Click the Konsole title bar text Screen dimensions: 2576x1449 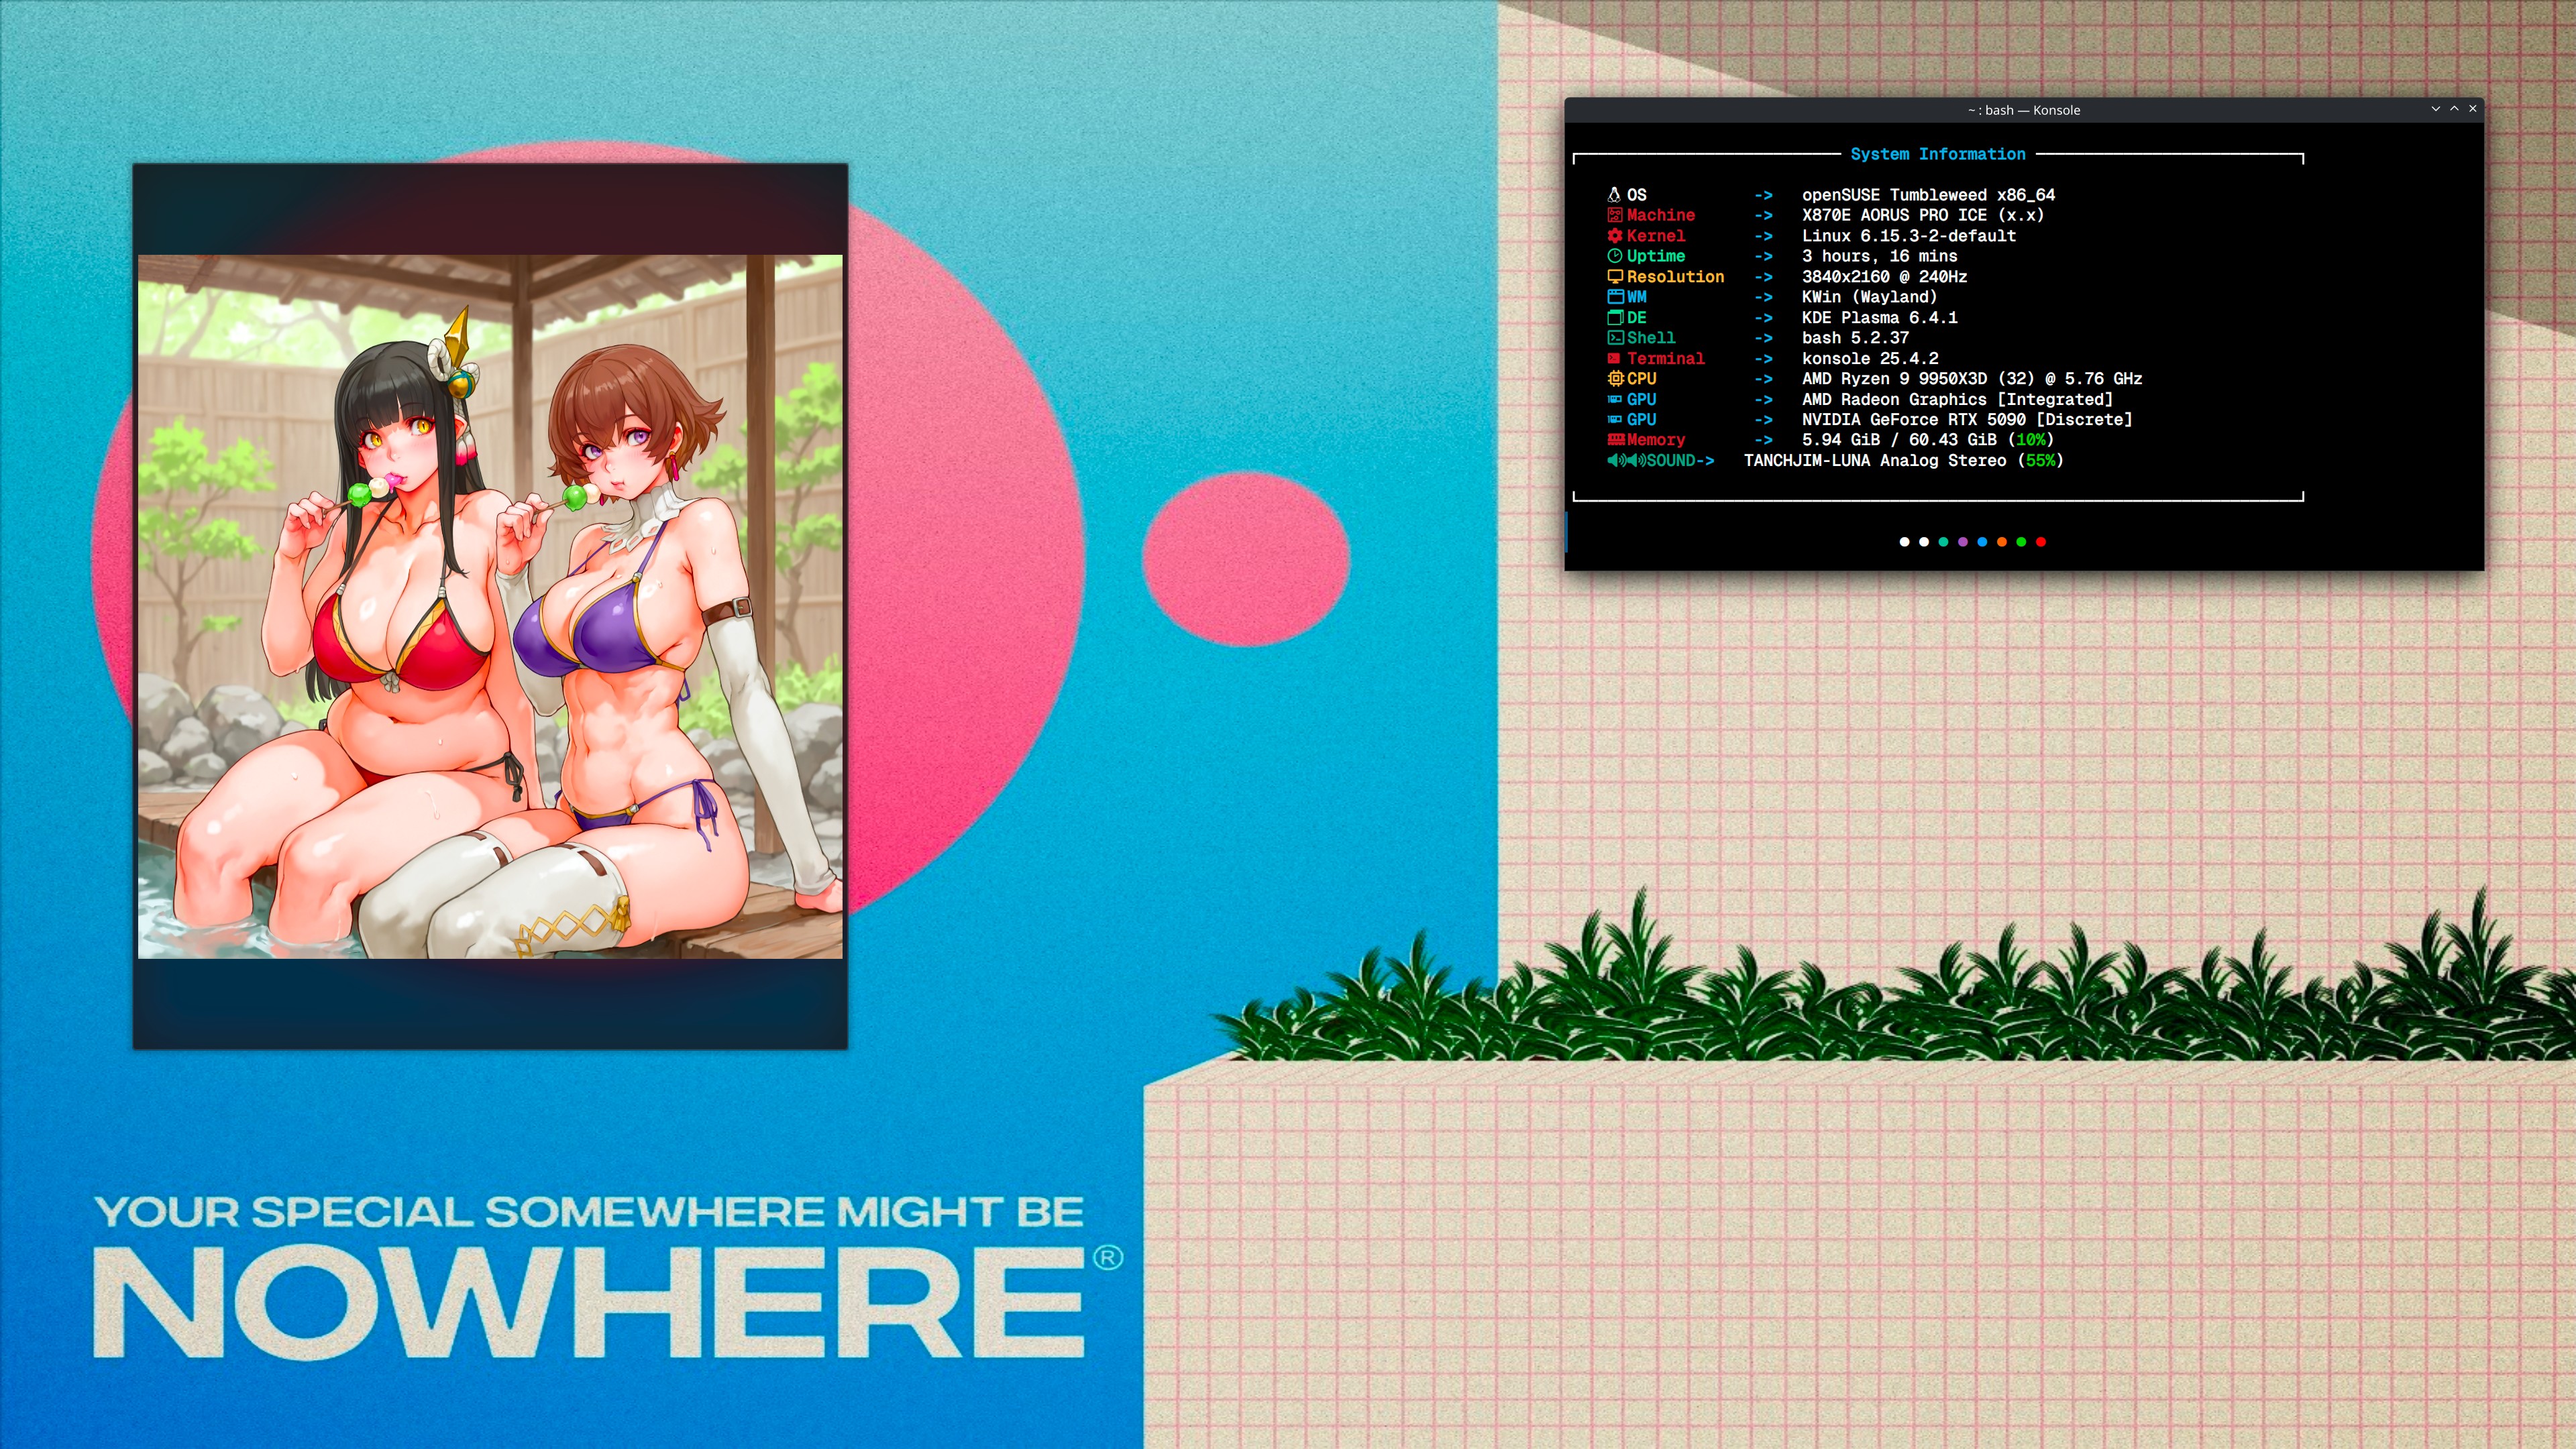2023,110
